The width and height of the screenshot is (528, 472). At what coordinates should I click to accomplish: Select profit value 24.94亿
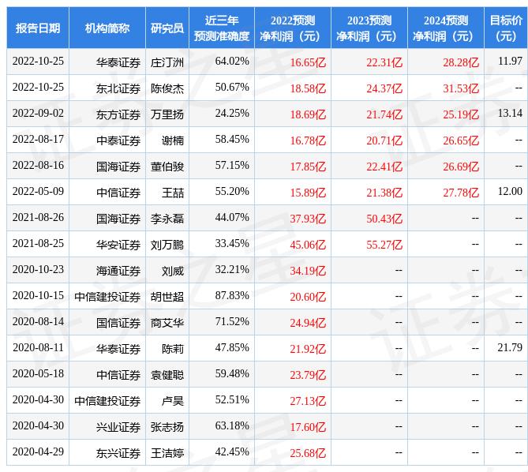308,323
